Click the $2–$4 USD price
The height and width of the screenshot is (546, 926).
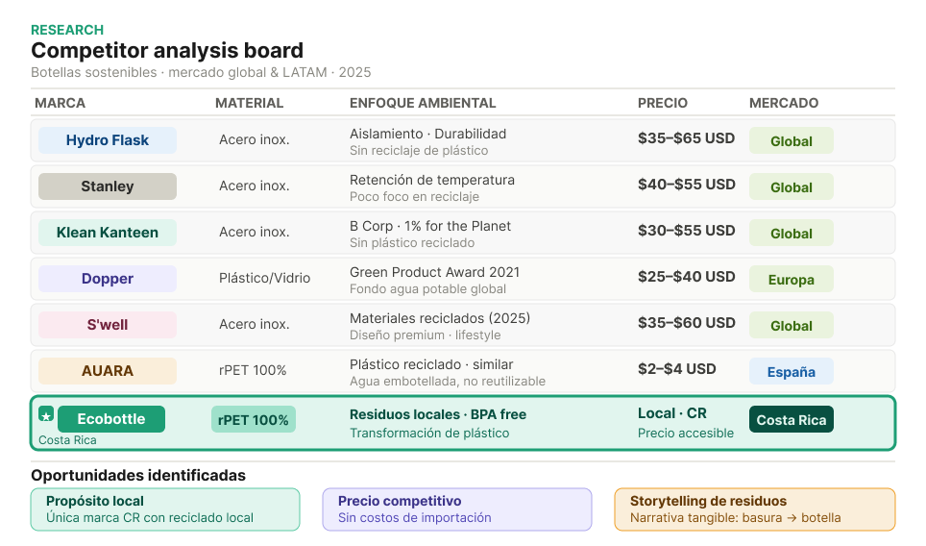pyautogui.click(x=677, y=369)
